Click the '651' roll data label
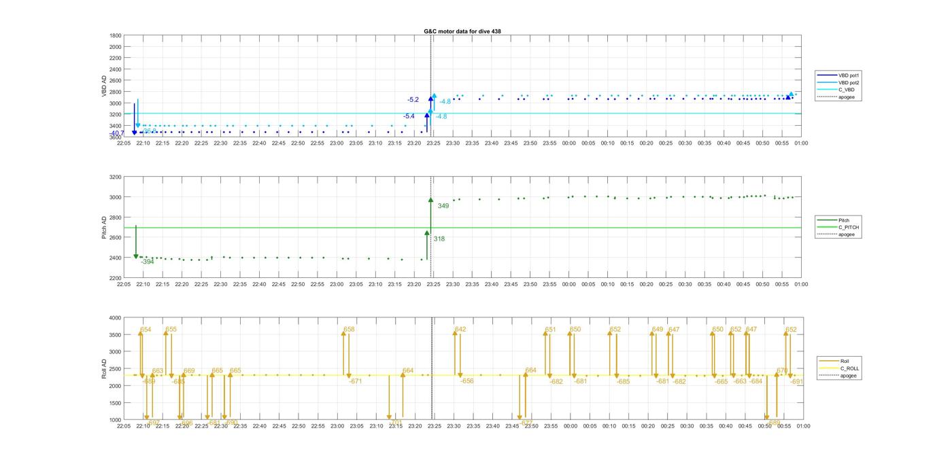The image size is (952, 471). click(550, 330)
